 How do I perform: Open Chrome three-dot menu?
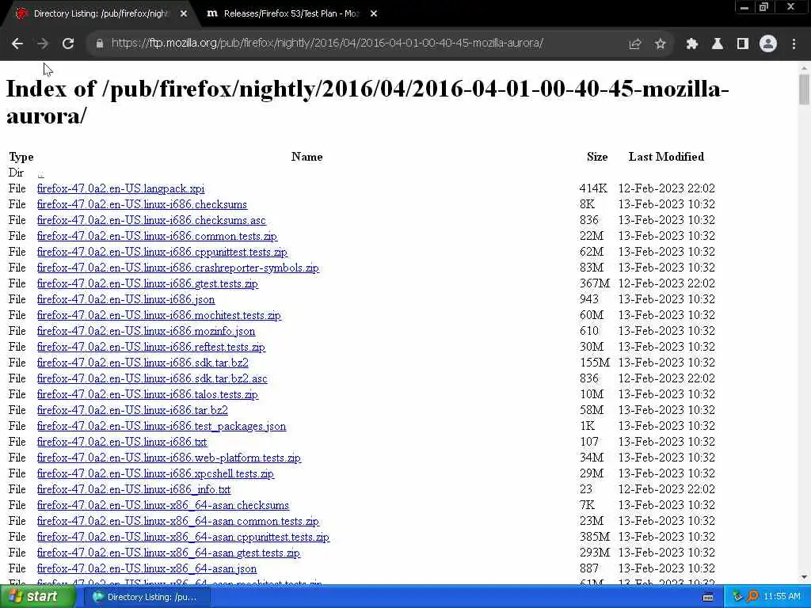coord(794,44)
